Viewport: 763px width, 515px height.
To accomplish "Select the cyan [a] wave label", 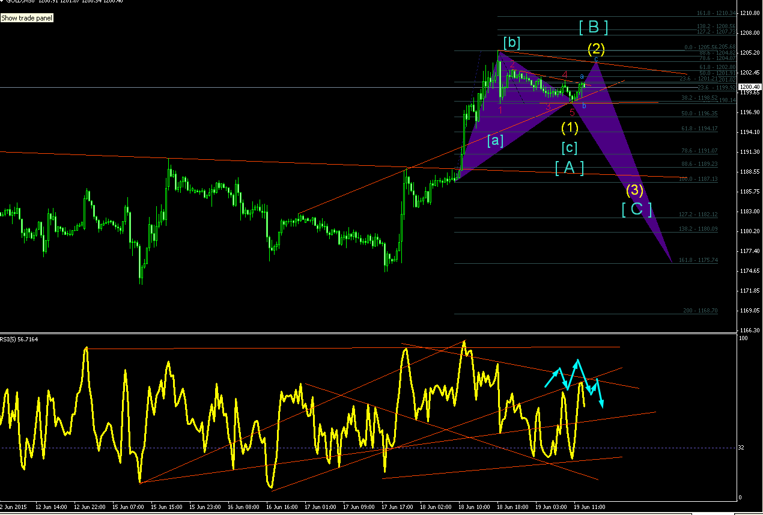I will tap(495, 141).
